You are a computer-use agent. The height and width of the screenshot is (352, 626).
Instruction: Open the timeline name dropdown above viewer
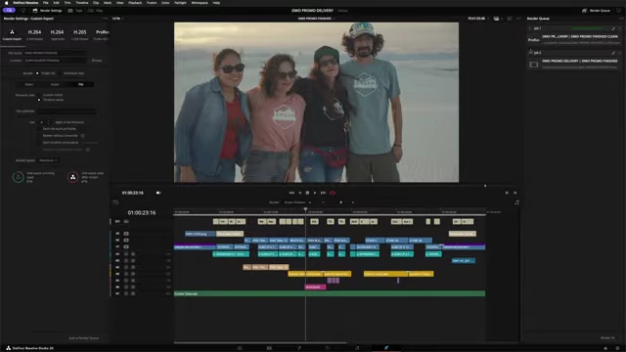(316, 19)
